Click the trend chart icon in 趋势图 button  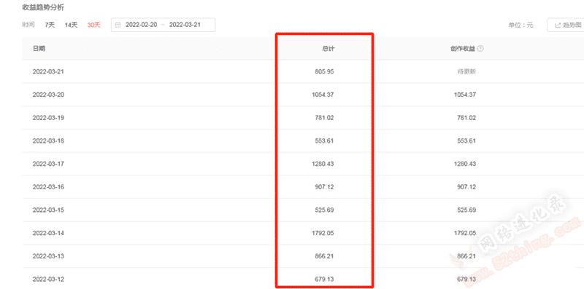pos(558,25)
